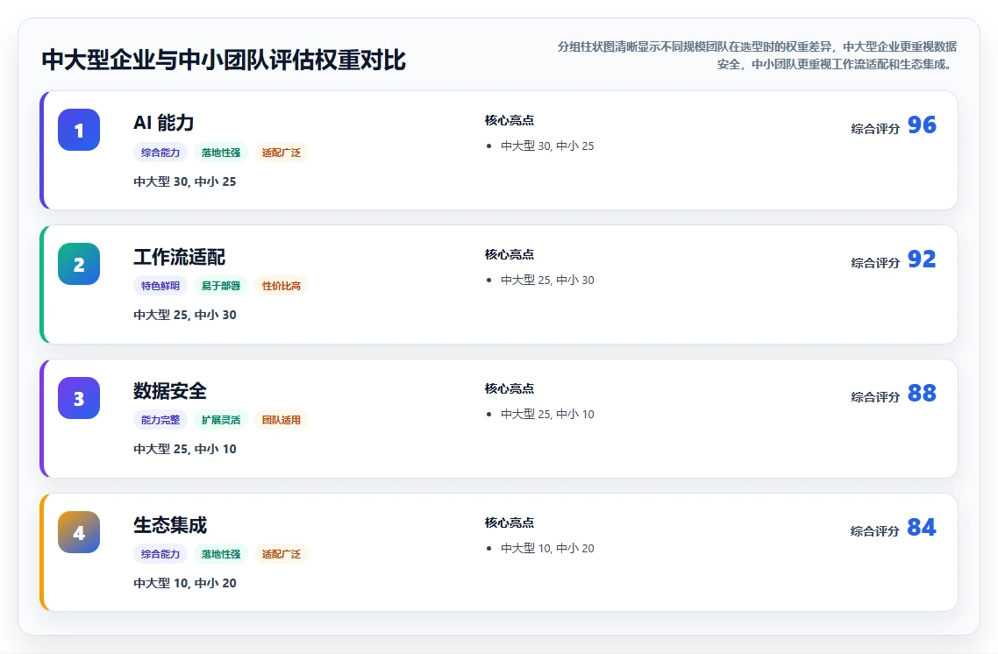The image size is (998, 654).
Task: Click bold text 中大型 10, 中小 20 under tags
Action: (184, 583)
